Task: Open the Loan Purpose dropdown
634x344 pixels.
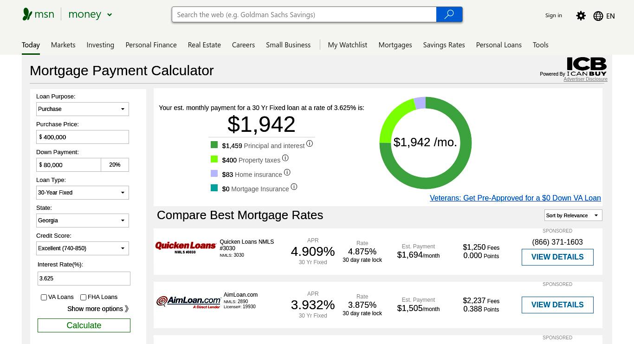Action: pos(83,109)
